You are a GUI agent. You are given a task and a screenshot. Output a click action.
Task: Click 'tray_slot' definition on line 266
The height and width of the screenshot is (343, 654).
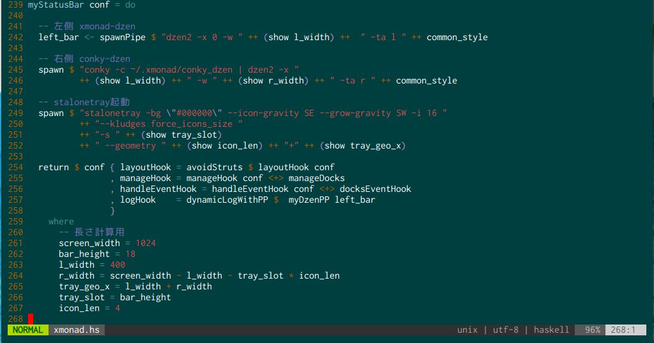tap(82, 297)
